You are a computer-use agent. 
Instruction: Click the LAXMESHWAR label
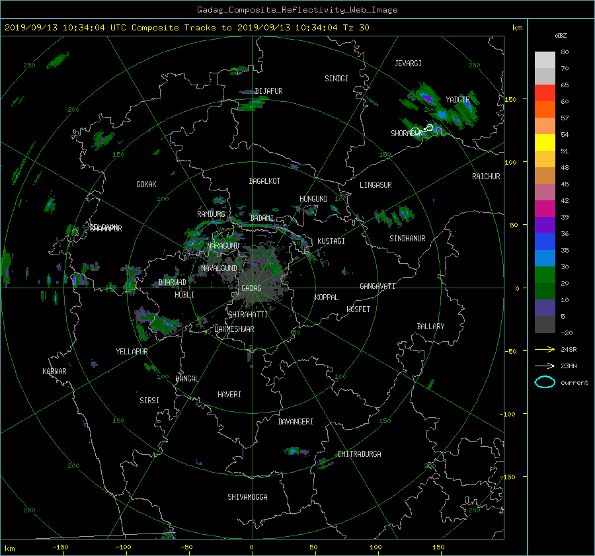coord(234,329)
